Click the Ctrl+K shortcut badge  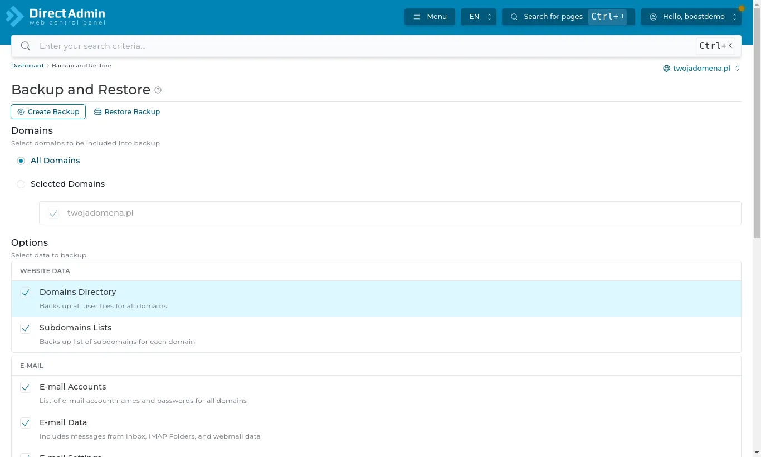(x=715, y=46)
